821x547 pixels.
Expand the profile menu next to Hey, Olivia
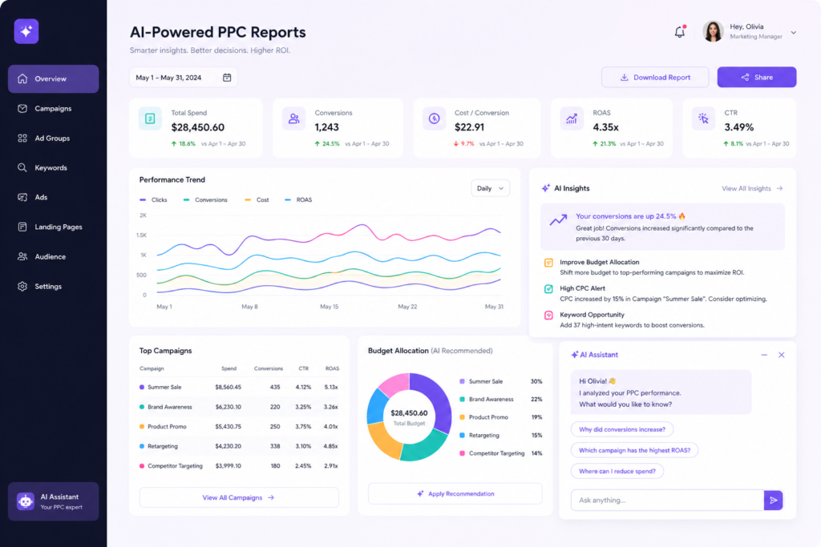tap(794, 32)
